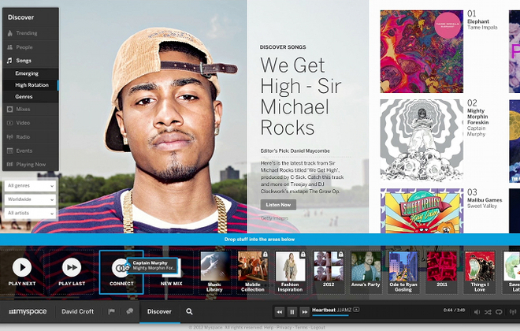The width and height of the screenshot is (520, 331).
Task: Click the Logout footer link
Action: click(x=318, y=327)
